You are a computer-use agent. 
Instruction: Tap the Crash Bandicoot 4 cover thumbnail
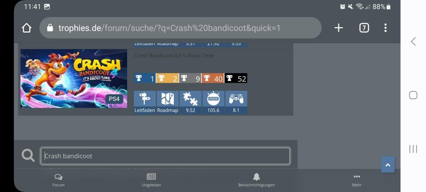(x=74, y=79)
